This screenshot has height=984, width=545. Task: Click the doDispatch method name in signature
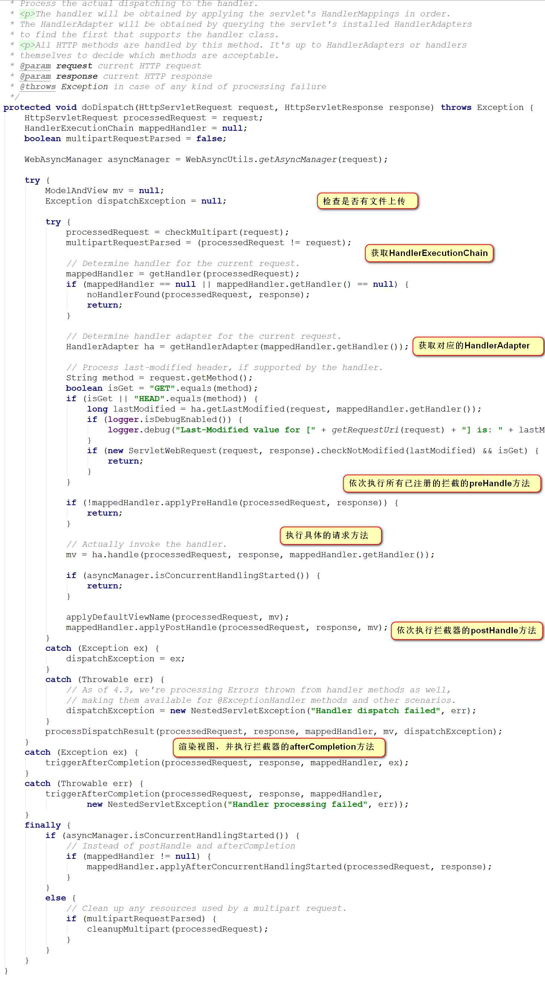click(107, 107)
